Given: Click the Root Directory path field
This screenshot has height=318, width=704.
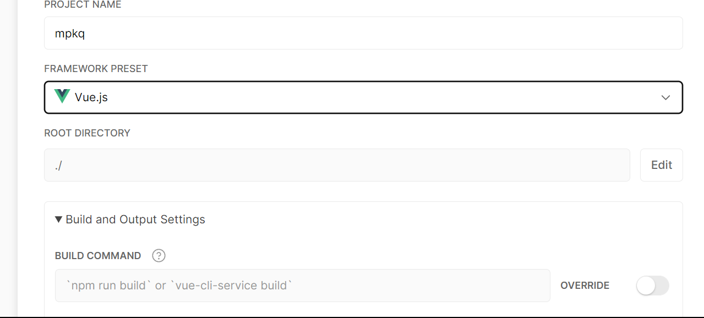Looking at the screenshot, I should pos(337,165).
